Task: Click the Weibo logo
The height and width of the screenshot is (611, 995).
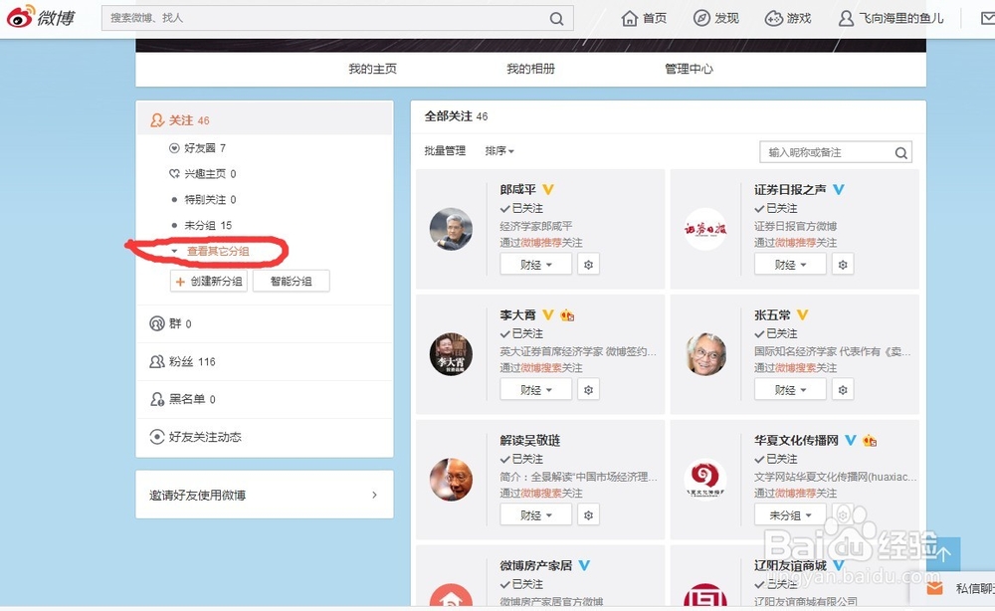Action: coord(41,17)
